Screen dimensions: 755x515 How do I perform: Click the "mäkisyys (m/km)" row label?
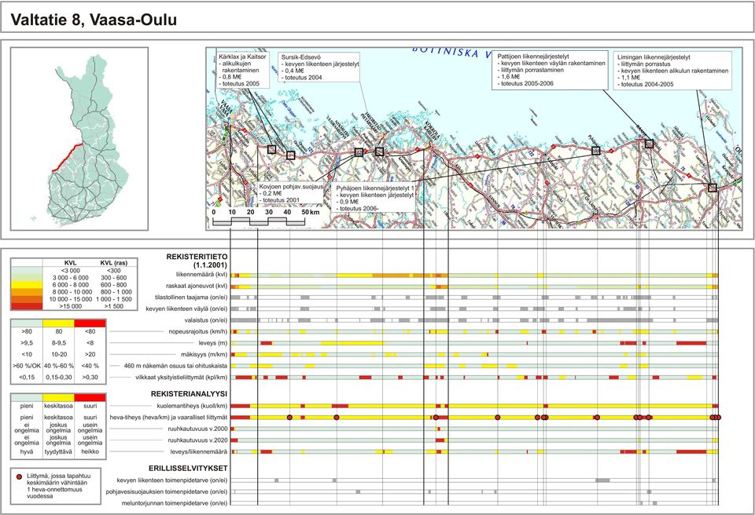click(204, 354)
